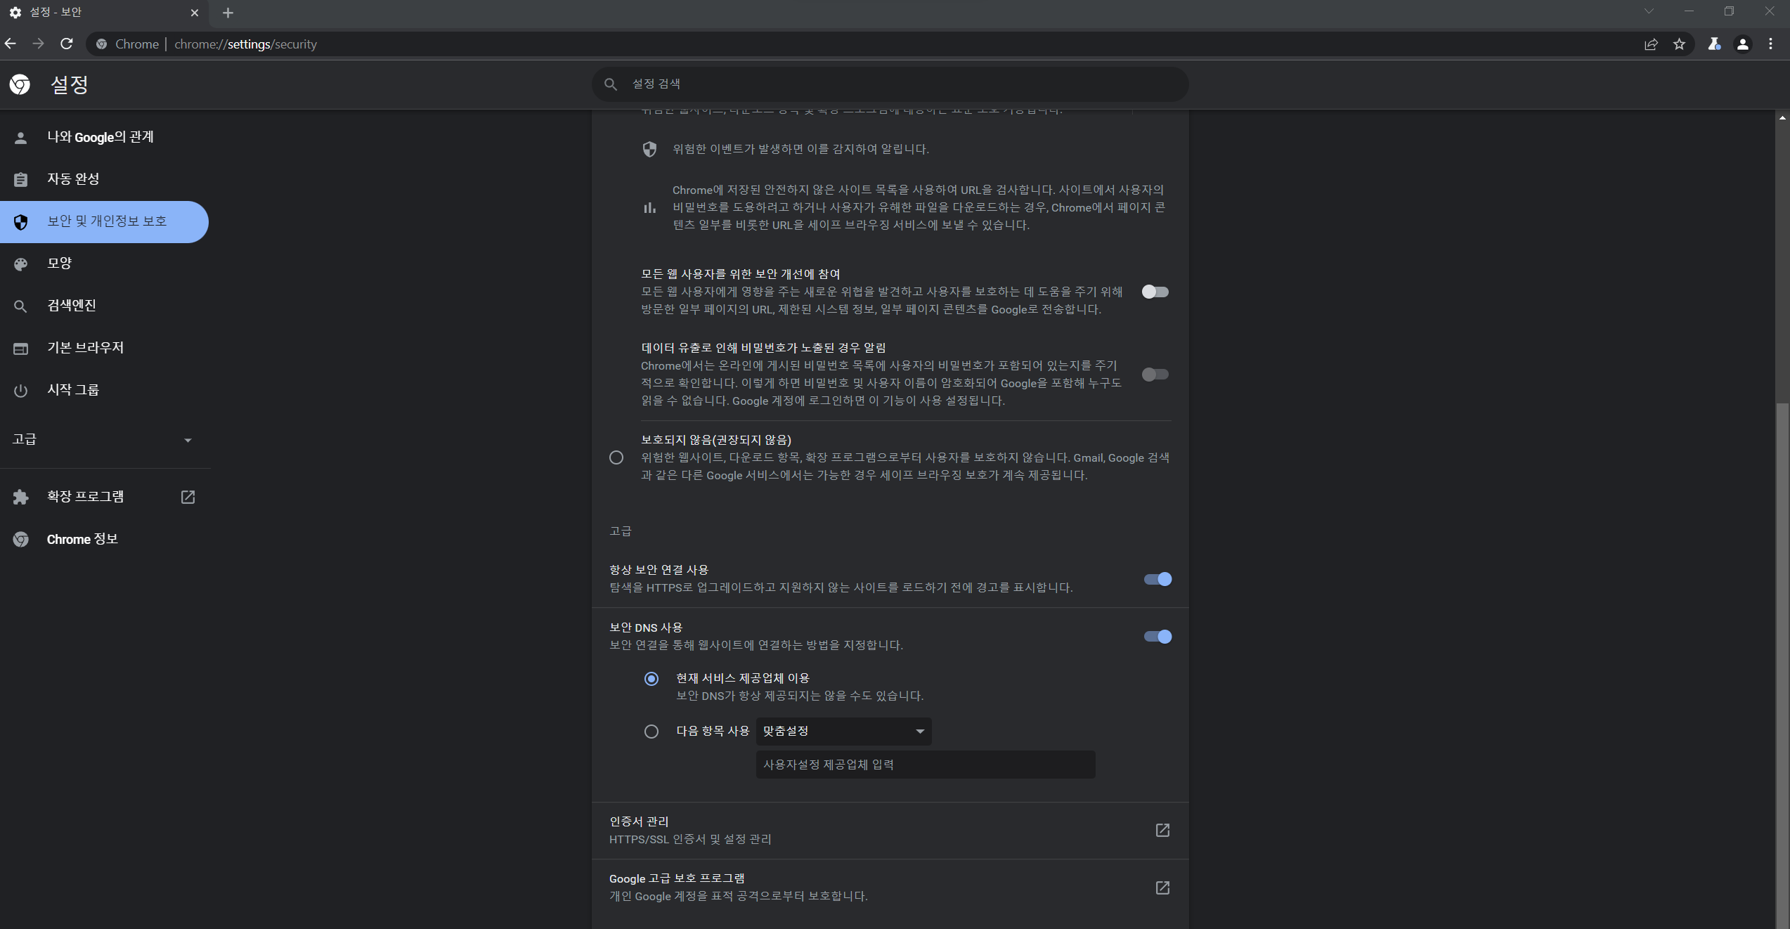Toggle 항상 보안 연결 사용 switch
Screen dimensions: 1790x929
pyautogui.click(x=1157, y=579)
